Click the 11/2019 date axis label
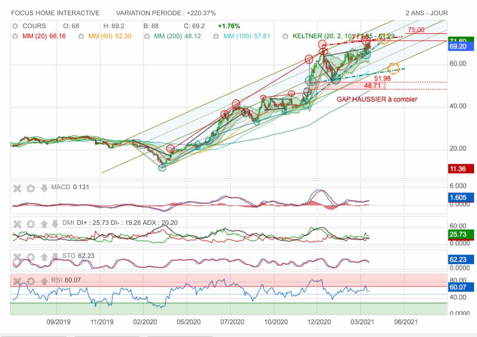Screen dimensions: 477x337 [102, 322]
